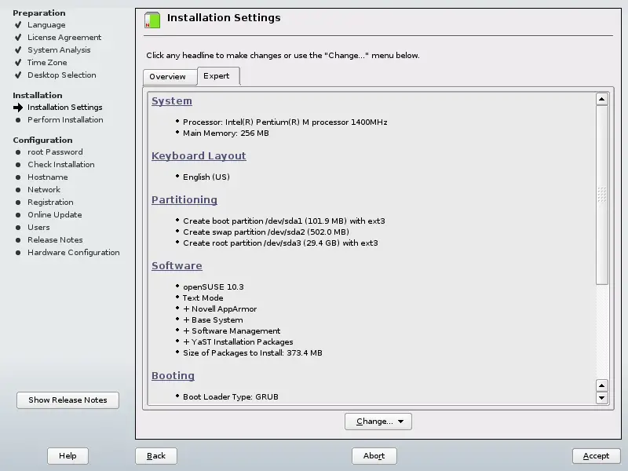
Task: Click the scroll-down arrow at the scrollbar bottom
Action: [x=601, y=398]
